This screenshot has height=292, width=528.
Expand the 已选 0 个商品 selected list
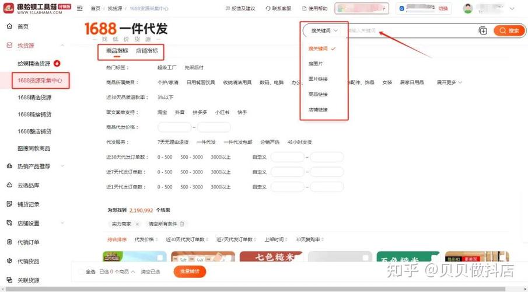(x=117, y=272)
